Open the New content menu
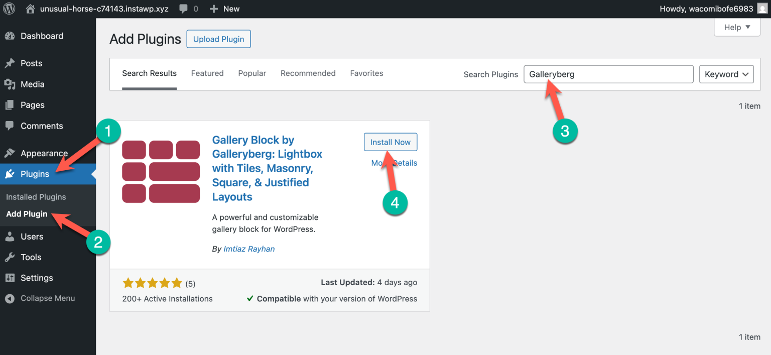The width and height of the screenshot is (771, 355). pyautogui.click(x=224, y=9)
